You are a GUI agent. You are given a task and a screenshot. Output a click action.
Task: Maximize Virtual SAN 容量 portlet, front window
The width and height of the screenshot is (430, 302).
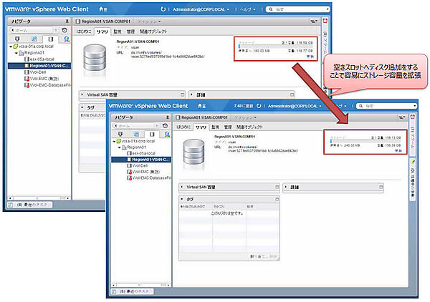277,187
